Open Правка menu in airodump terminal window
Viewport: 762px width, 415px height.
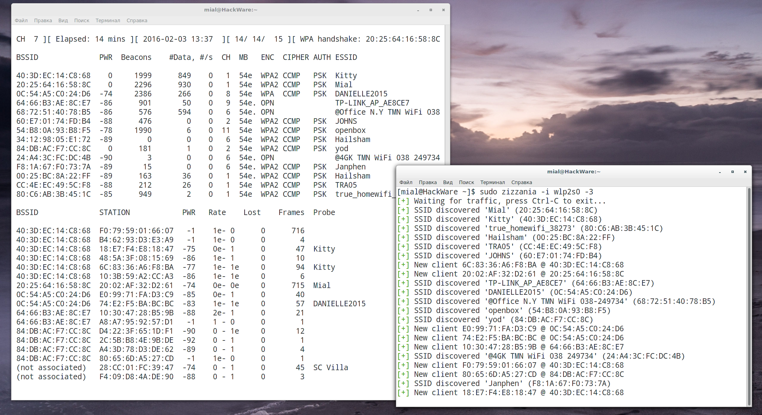click(x=43, y=21)
